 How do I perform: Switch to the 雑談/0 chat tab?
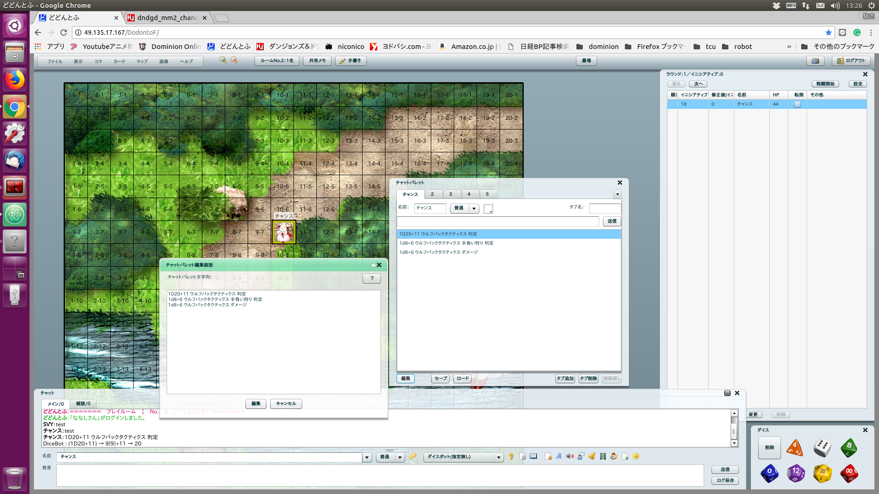coord(82,403)
